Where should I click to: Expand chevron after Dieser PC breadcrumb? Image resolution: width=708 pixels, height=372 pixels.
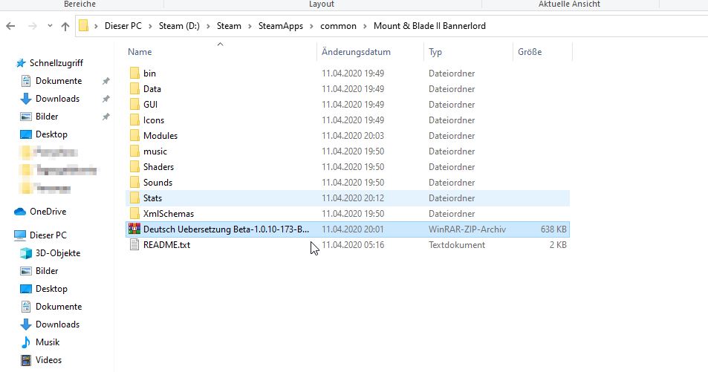(x=150, y=26)
